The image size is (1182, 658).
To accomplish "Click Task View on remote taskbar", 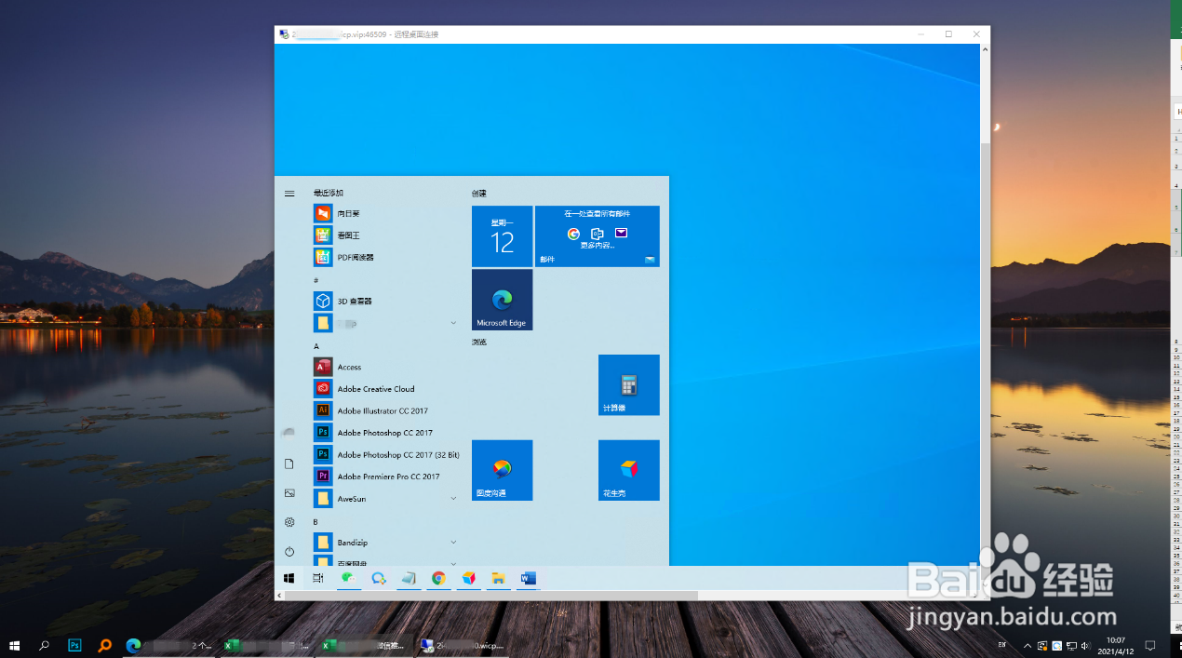I will pos(318,578).
